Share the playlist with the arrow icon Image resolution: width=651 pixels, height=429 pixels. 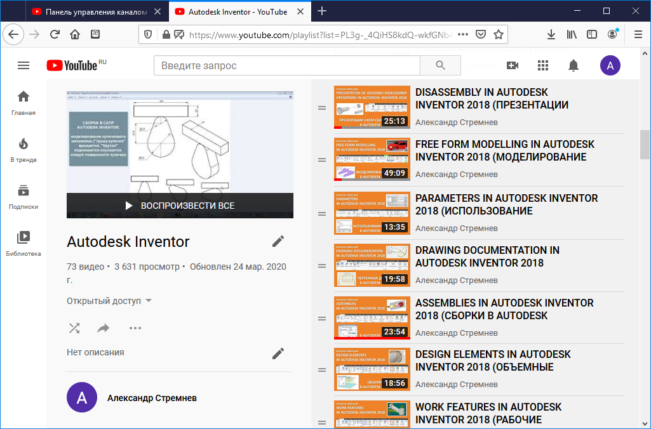[x=104, y=328]
